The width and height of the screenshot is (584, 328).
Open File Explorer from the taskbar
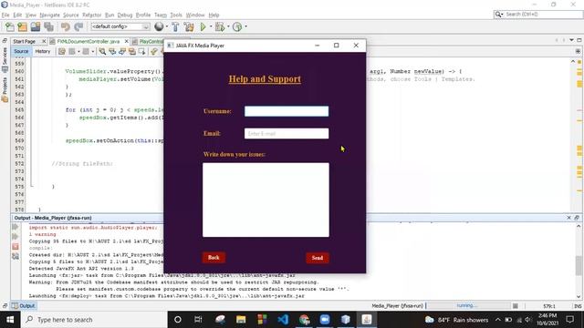pyautogui.click(x=241, y=320)
